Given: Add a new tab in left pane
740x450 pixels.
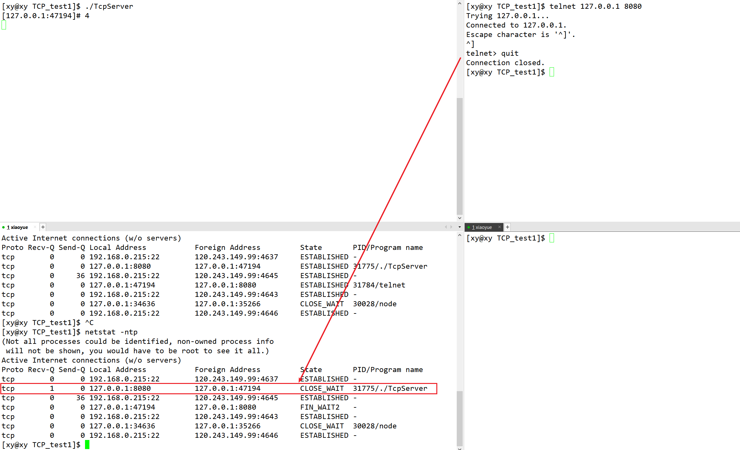Looking at the screenshot, I should 43,227.
